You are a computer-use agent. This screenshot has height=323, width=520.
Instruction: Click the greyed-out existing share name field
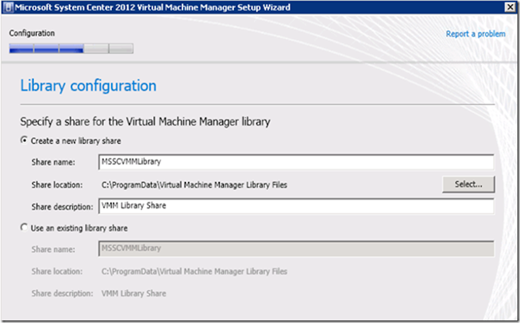click(296, 249)
